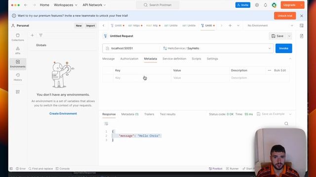This screenshot has height=177, width=316.
Task: Switch to the Authorization tab
Action: (129, 59)
